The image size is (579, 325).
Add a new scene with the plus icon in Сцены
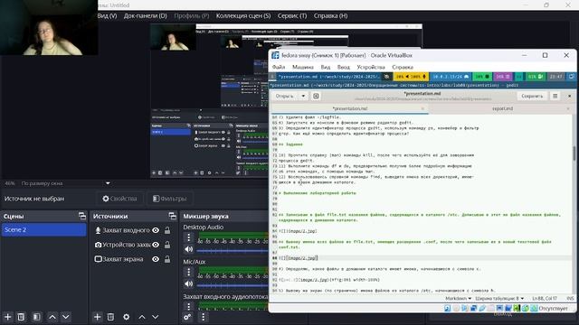tap(8, 317)
